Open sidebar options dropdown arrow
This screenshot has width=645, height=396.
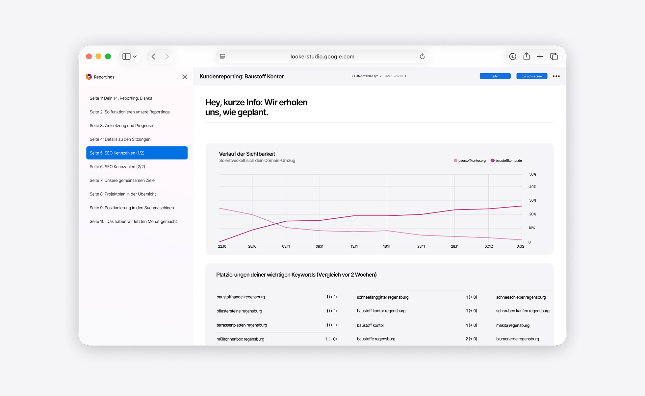point(135,57)
